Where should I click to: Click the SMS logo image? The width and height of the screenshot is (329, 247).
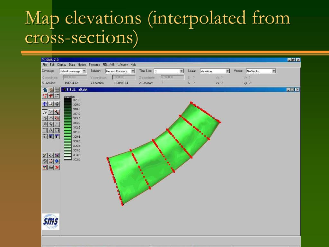[x=51, y=222]
